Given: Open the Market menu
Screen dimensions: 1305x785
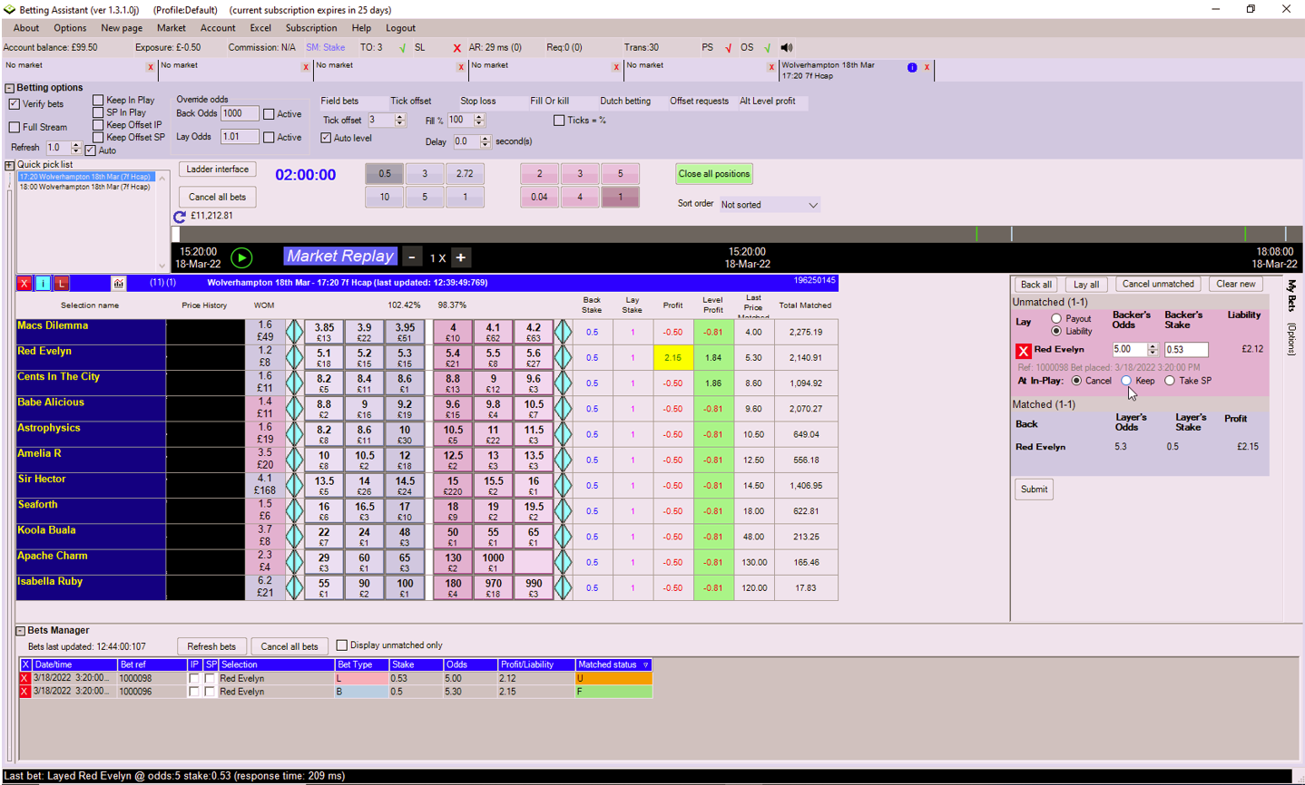Looking at the screenshot, I should click(x=172, y=28).
